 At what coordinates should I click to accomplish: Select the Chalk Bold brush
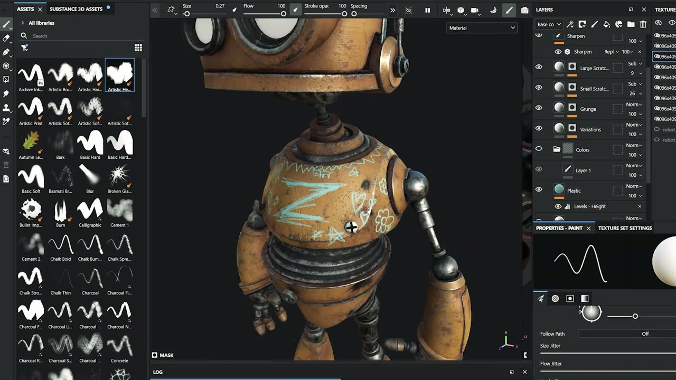60,248
